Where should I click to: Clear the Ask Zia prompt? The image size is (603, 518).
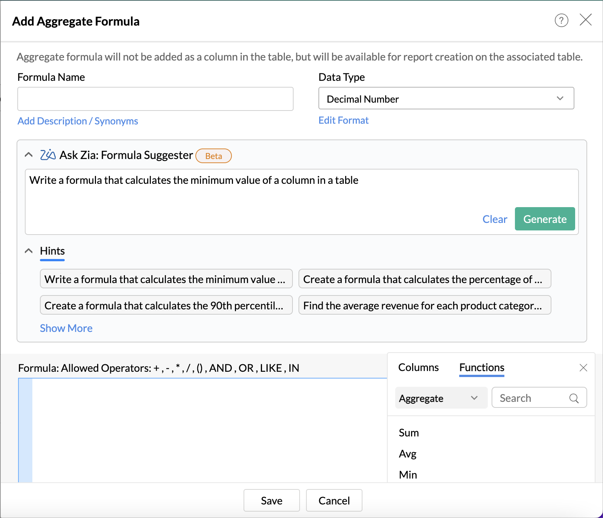(x=495, y=219)
